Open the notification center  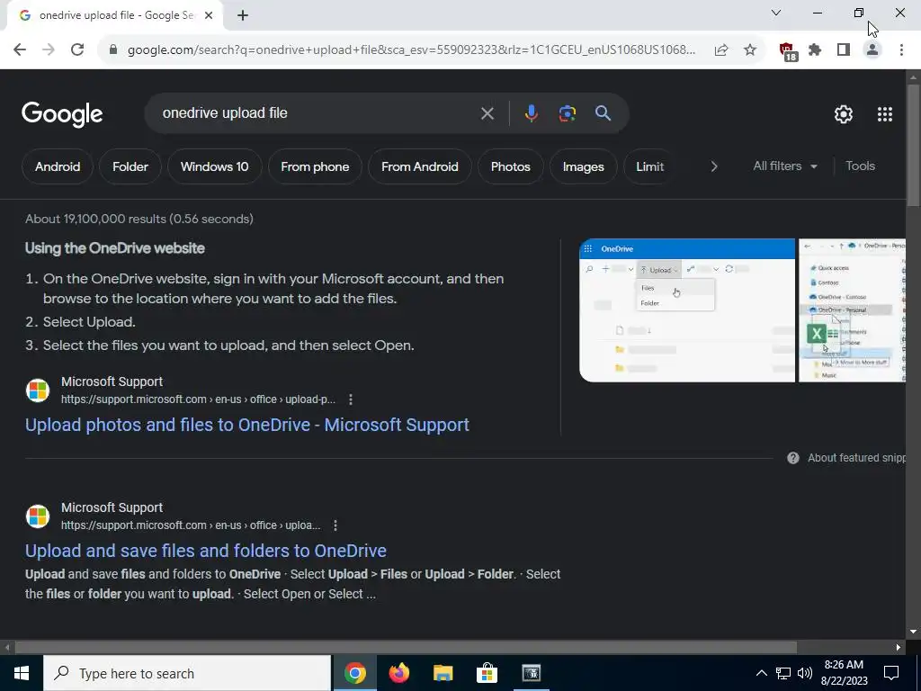[x=891, y=673]
